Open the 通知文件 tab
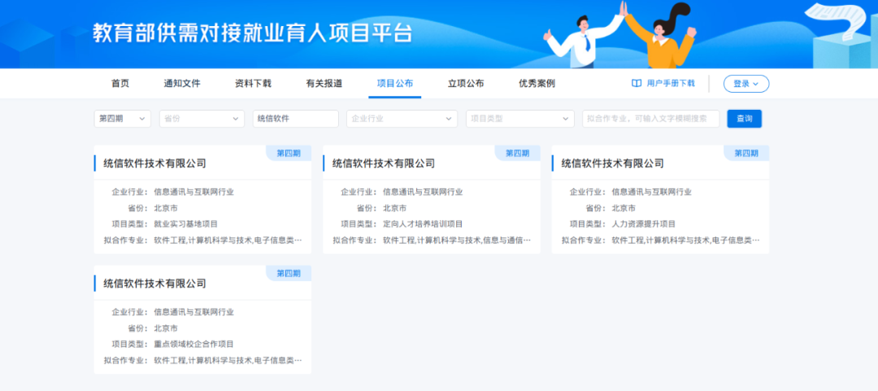Screen dimensions: 878x391 pyautogui.click(x=182, y=84)
